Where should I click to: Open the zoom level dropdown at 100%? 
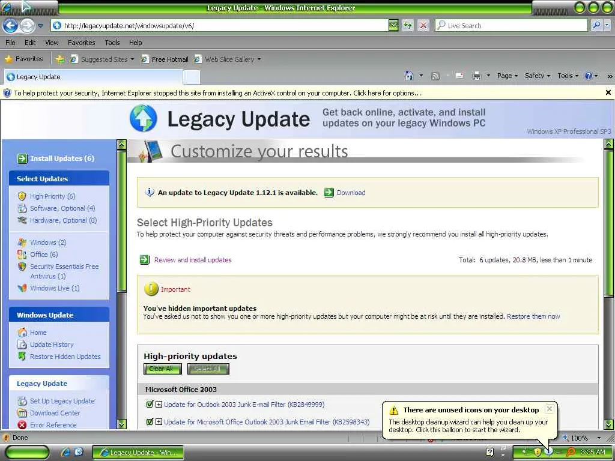pyautogui.click(x=599, y=438)
